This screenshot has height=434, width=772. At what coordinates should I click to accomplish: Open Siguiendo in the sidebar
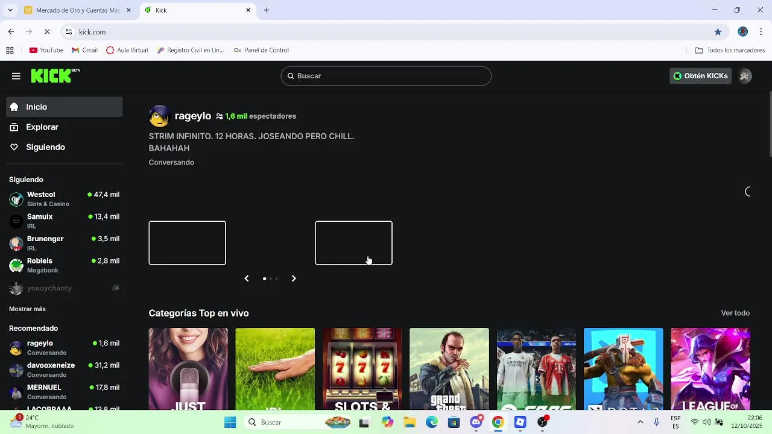point(65,147)
